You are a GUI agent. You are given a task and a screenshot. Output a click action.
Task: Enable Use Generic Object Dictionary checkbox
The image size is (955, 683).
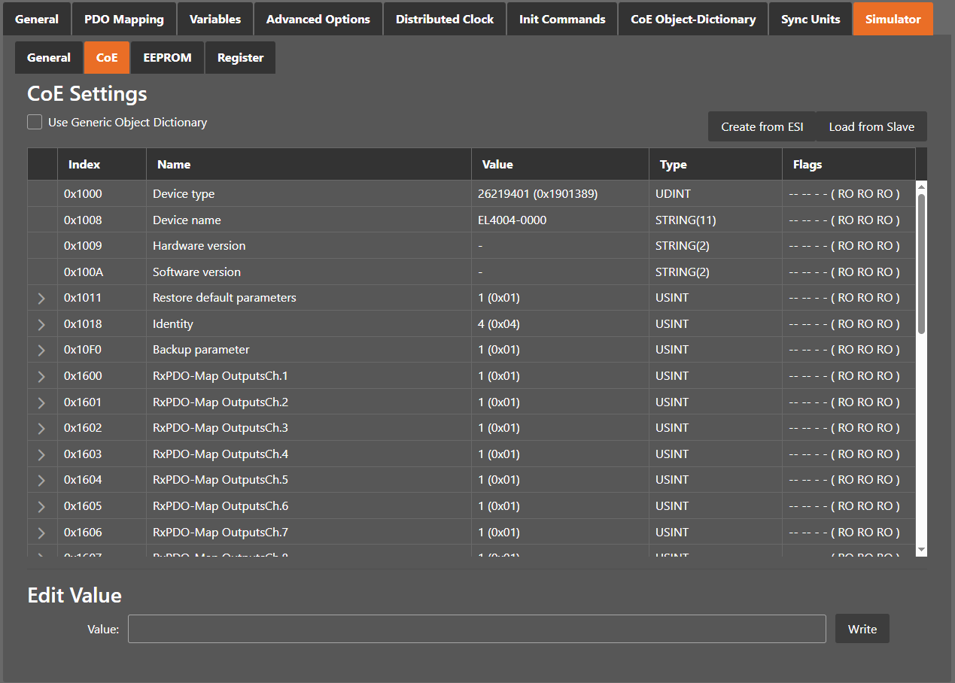(x=35, y=122)
